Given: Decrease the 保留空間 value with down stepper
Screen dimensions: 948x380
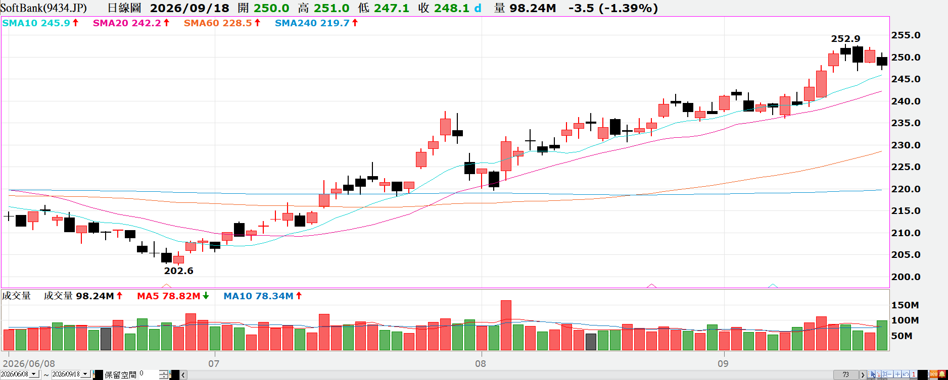Looking at the screenshot, I should click(164, 376).
